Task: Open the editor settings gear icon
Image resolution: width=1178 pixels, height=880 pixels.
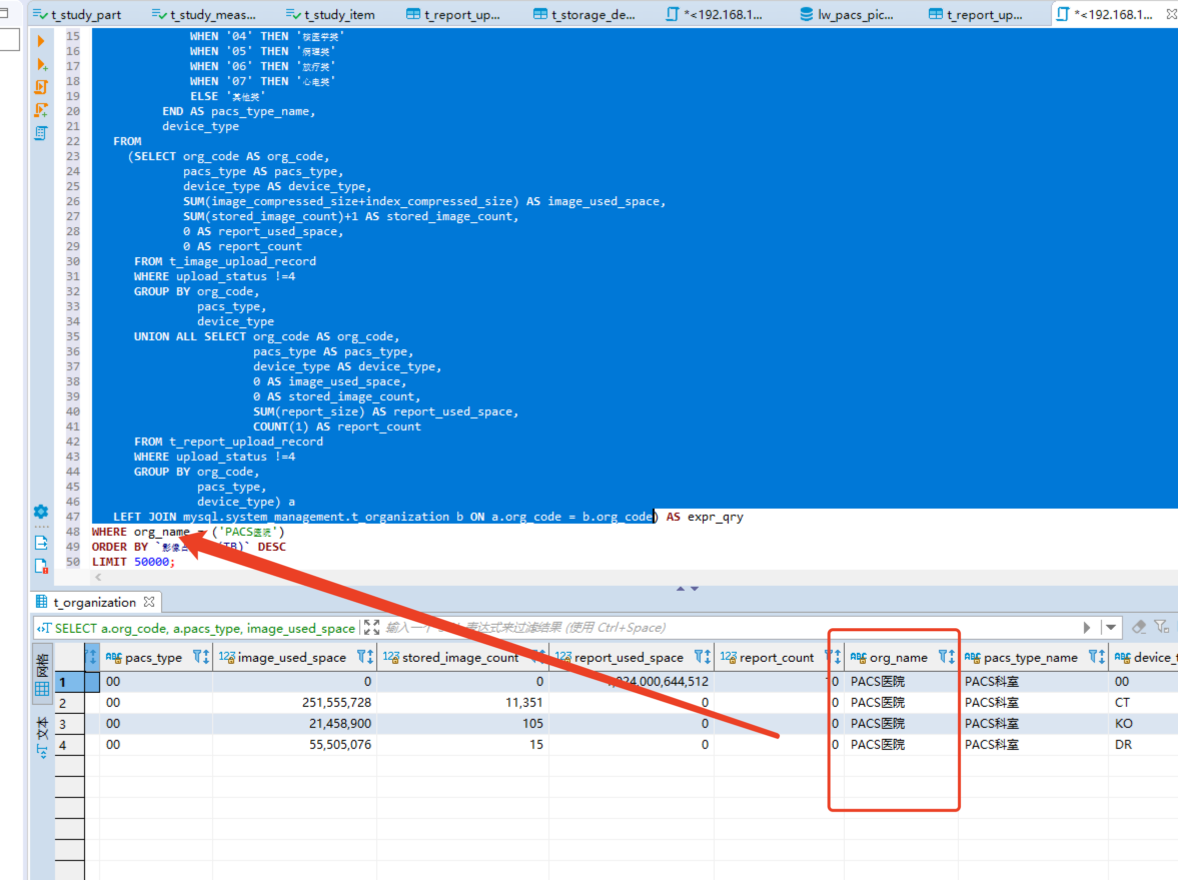Action: (41, 512)
